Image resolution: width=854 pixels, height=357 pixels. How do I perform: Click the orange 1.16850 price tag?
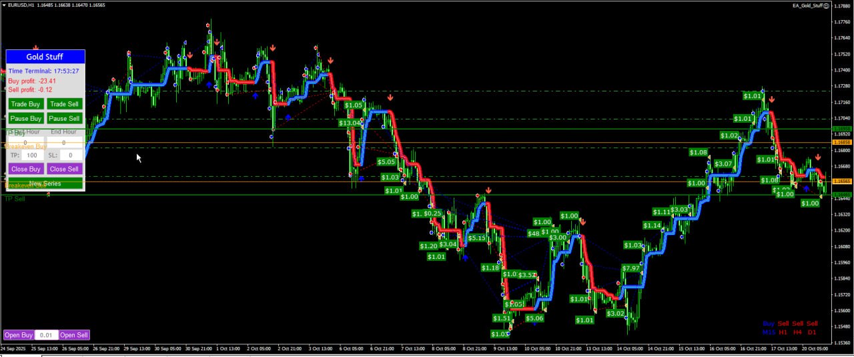click(x=843, y=142)
